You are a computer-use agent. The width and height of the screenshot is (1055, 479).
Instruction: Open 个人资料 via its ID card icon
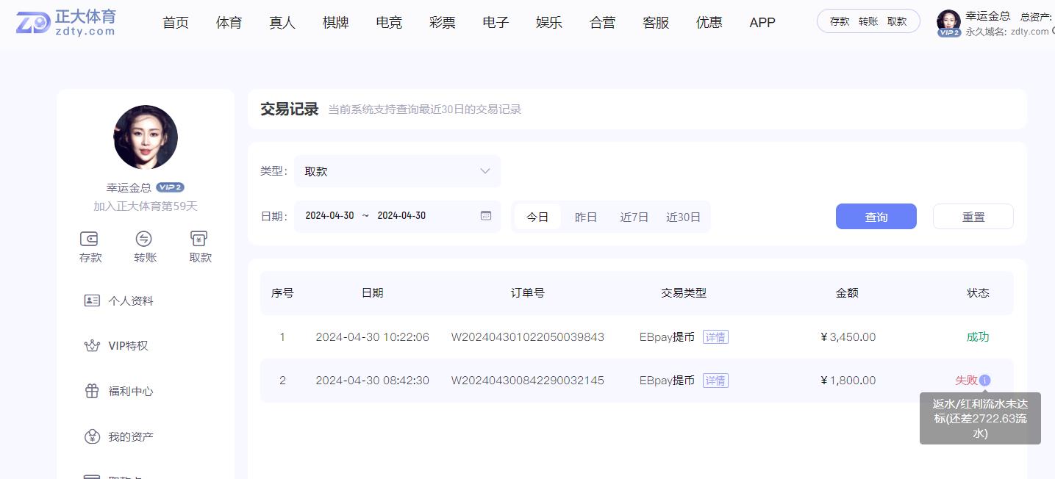(92, 300)
